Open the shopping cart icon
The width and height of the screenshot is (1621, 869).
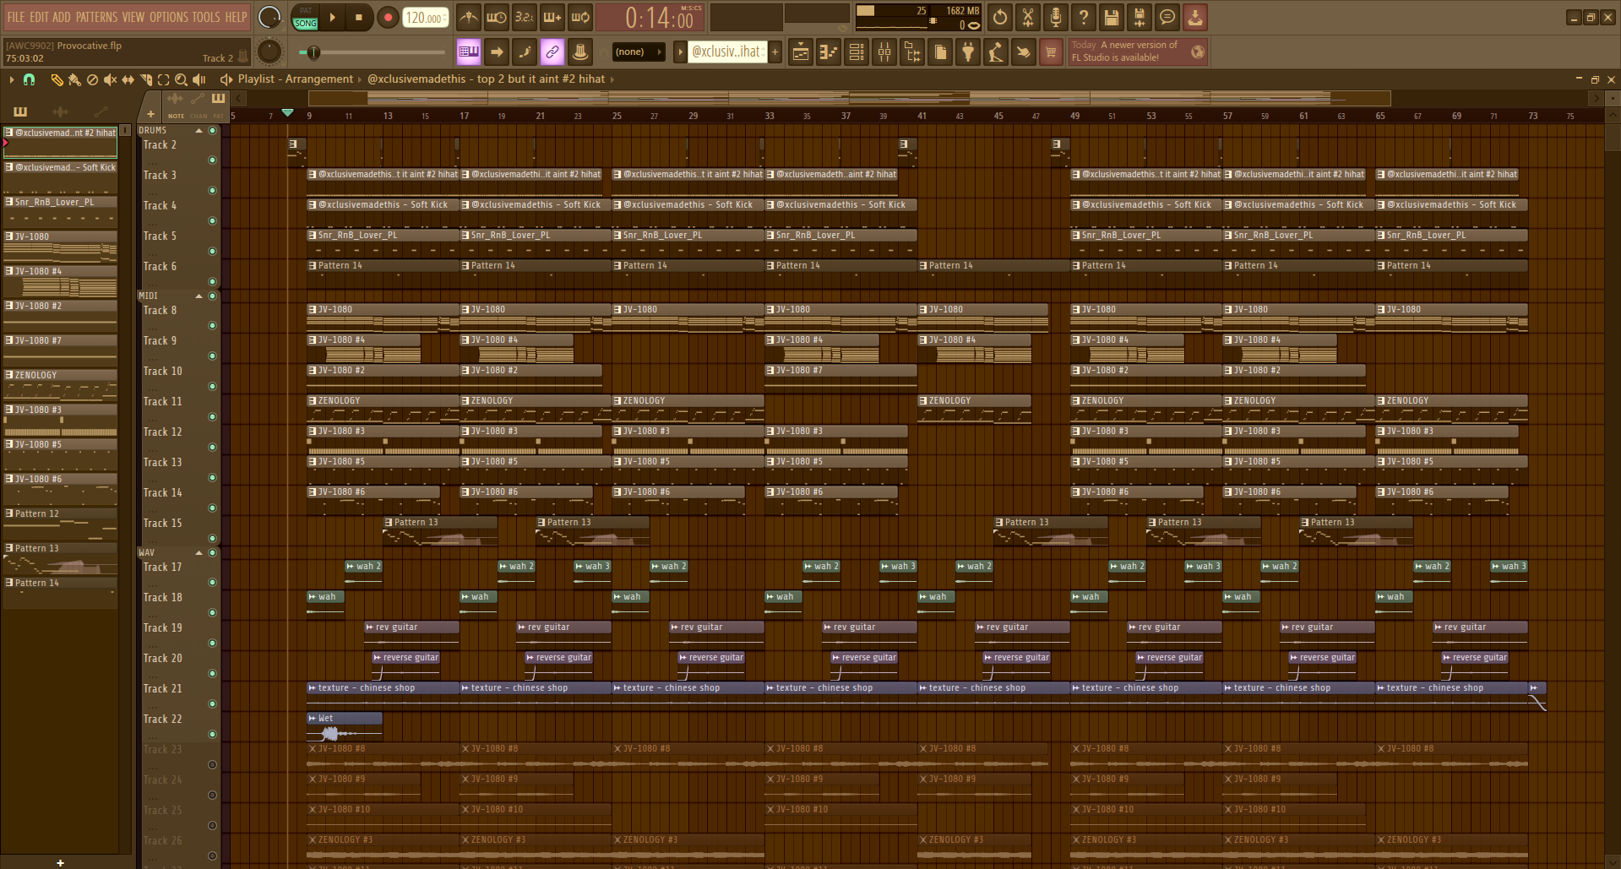(x=1051, y=52)
